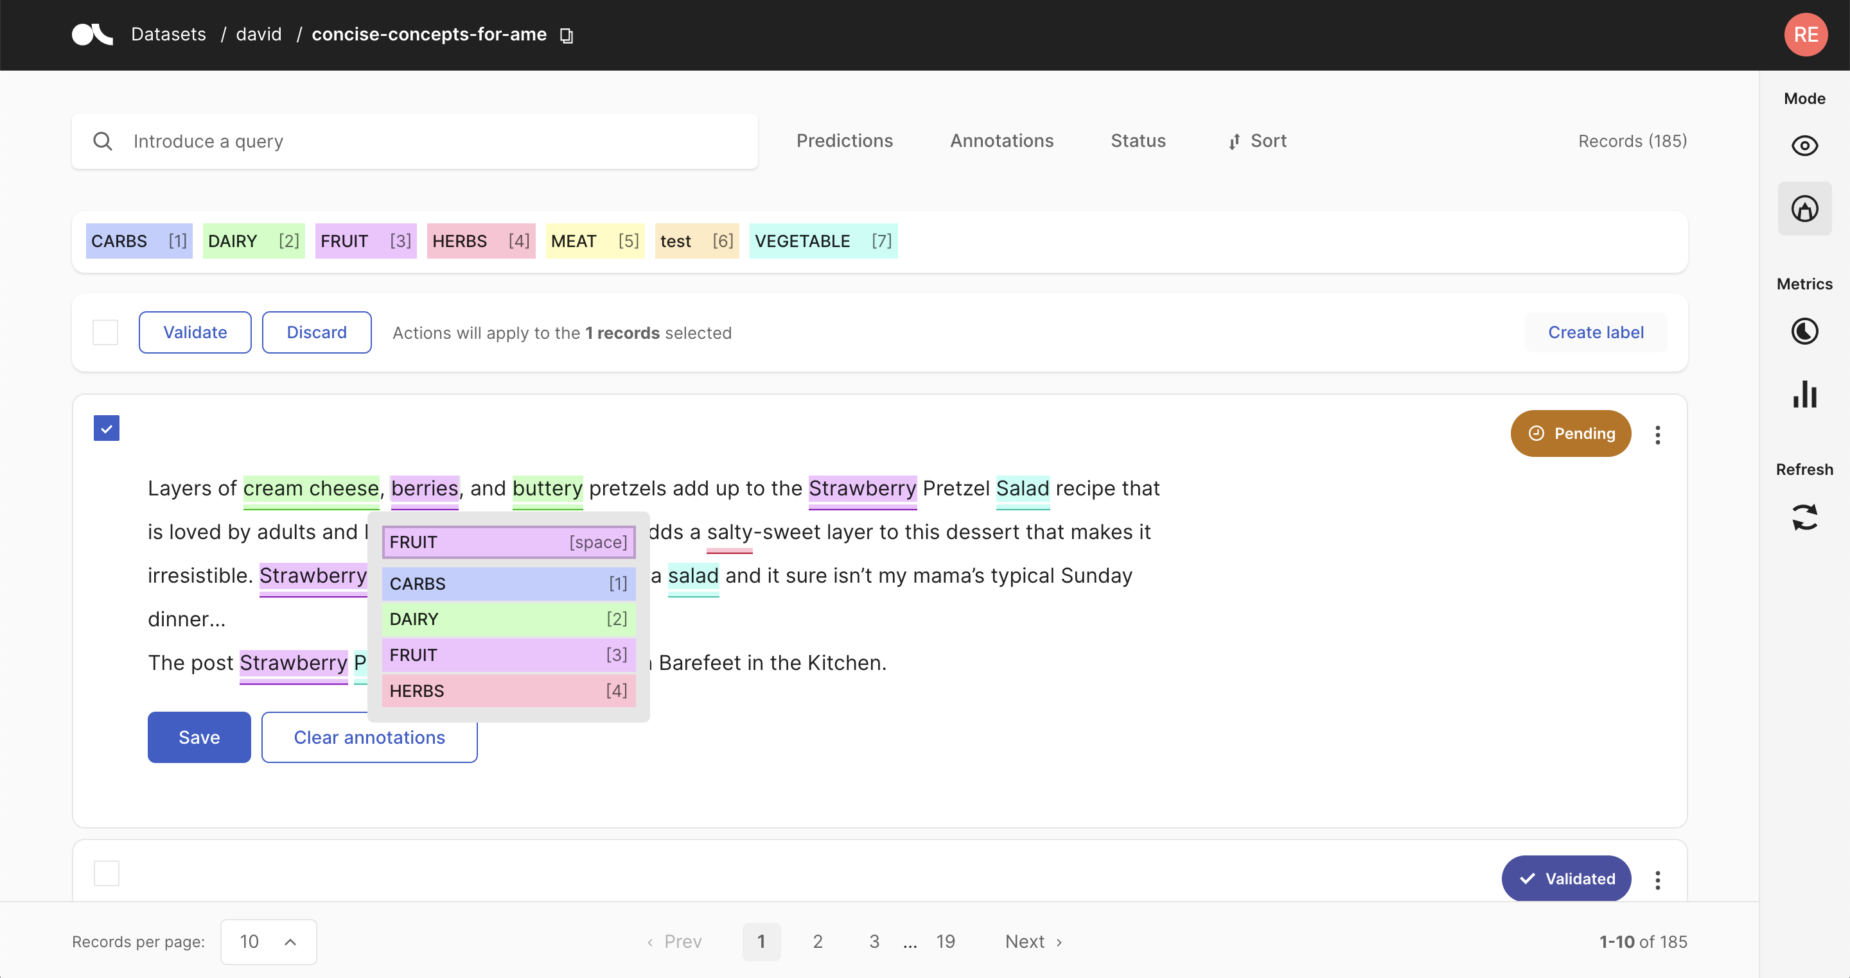Choose DAIRY [2] in label popup
Screen dimensions: 1850x978
click(x=509, y=619)
